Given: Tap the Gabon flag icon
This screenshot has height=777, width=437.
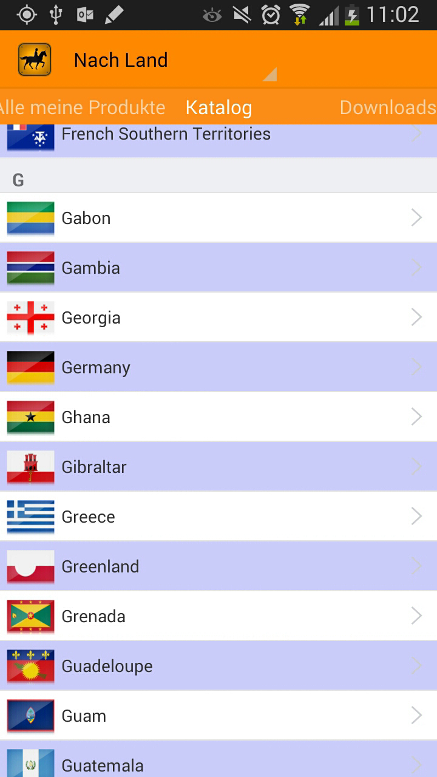Looking at the screenshot, I should [30, 218].
